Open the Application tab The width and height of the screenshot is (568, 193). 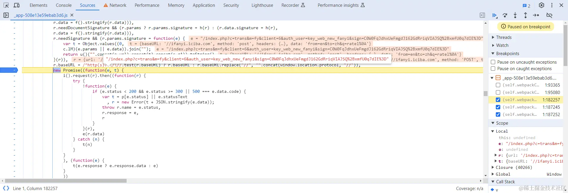[204, 5]
